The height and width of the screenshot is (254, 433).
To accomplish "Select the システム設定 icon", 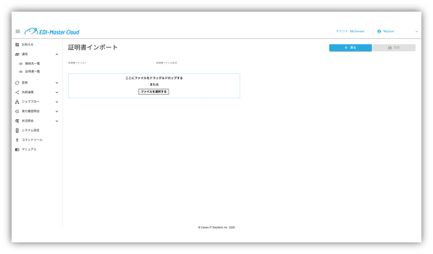I will pos(17,130).
